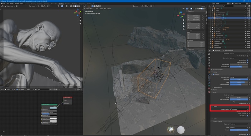Select the fog_small row in outliner
Image resolution: width=251 pixels, height=136 pixels.
pos(229,18)
